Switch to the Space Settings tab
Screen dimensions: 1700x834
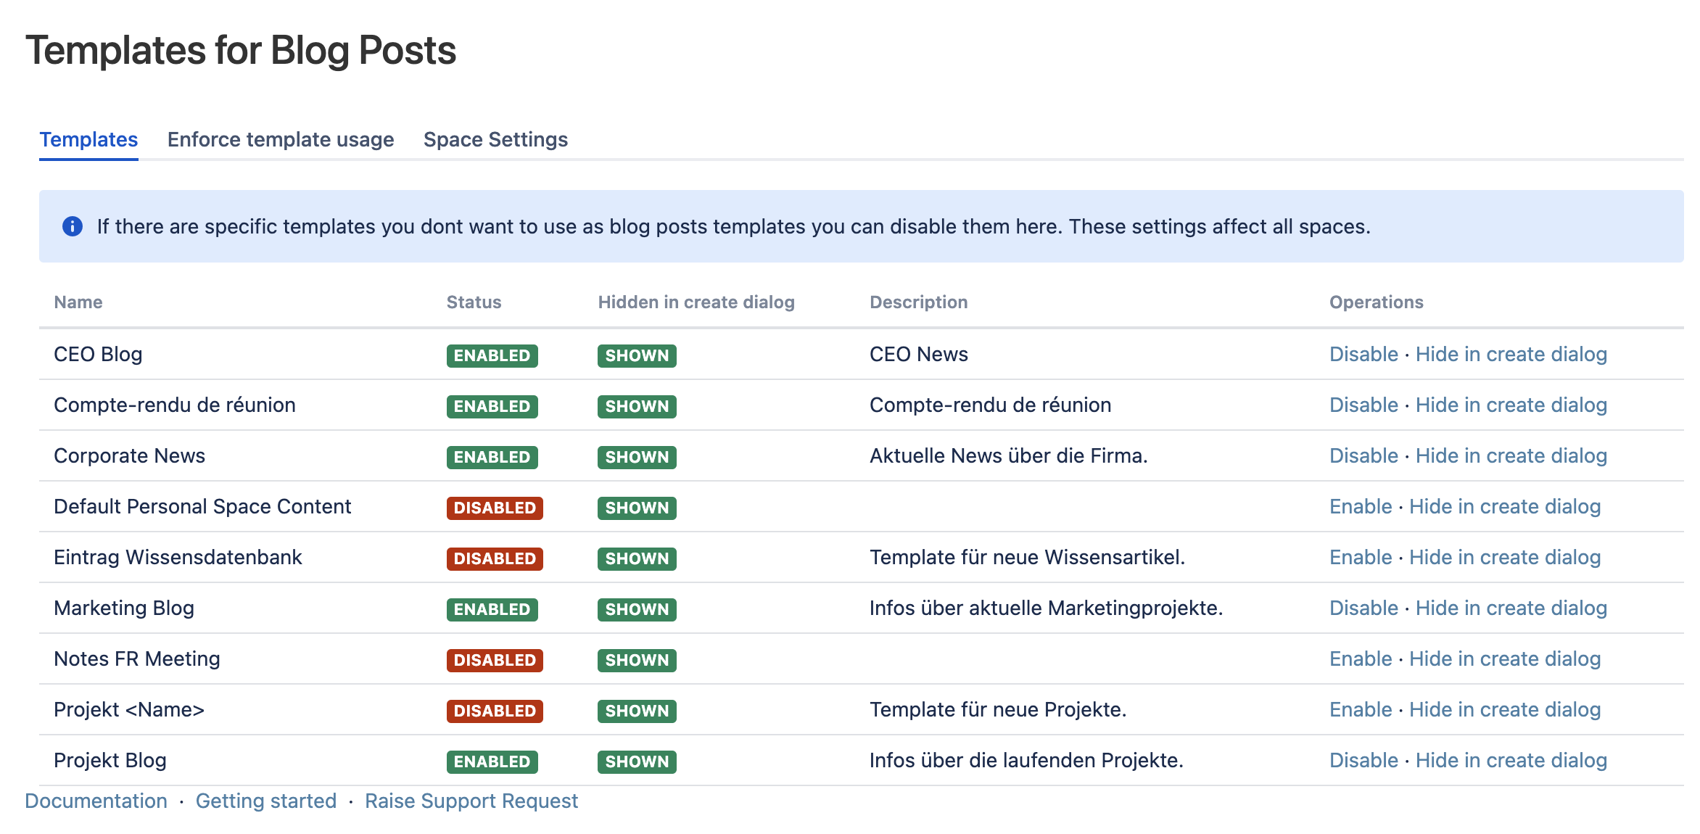pos(495,139)
